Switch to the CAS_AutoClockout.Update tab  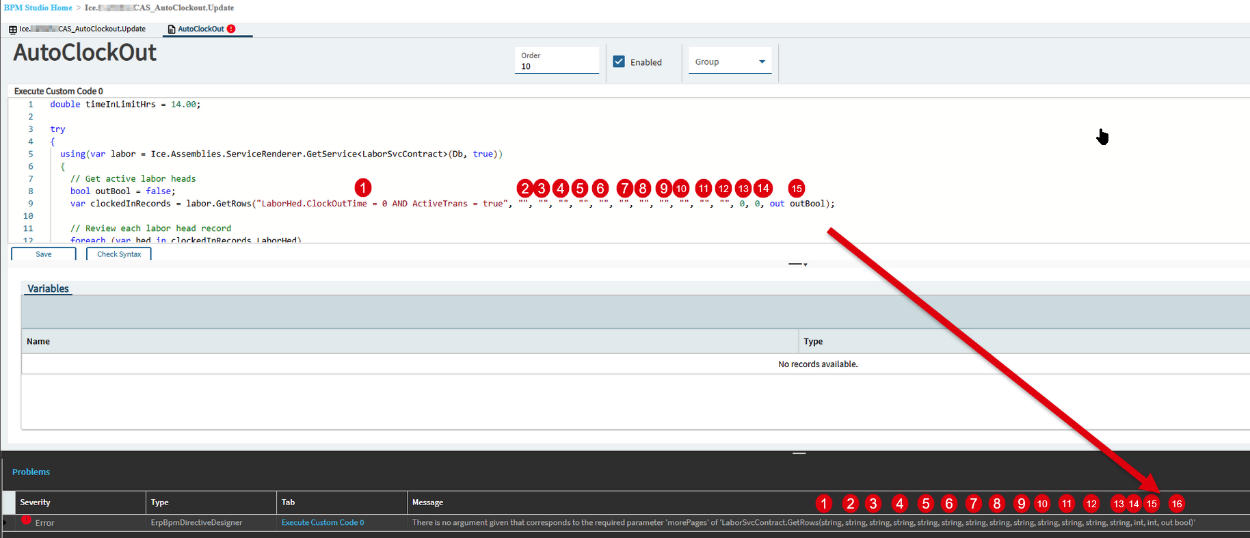click(x=82, y=29)
